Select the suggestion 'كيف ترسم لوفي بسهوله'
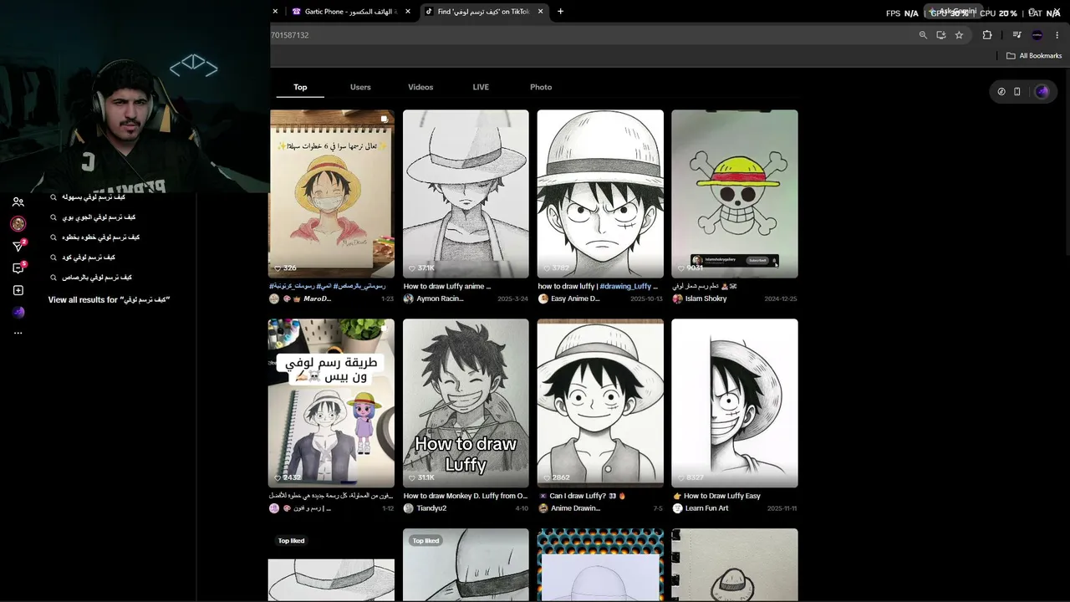This screenshot has height=602, width=1070. pyautogui.click(x=94, y=197)
